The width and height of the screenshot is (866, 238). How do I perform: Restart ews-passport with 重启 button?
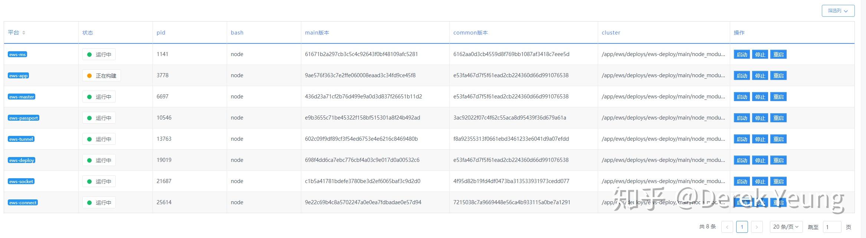[x=778, y=118]
